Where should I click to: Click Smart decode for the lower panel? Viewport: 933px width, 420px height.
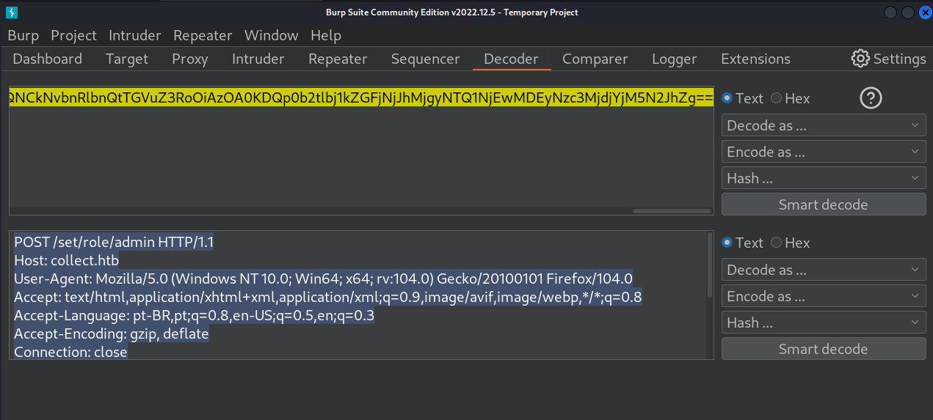824,349
